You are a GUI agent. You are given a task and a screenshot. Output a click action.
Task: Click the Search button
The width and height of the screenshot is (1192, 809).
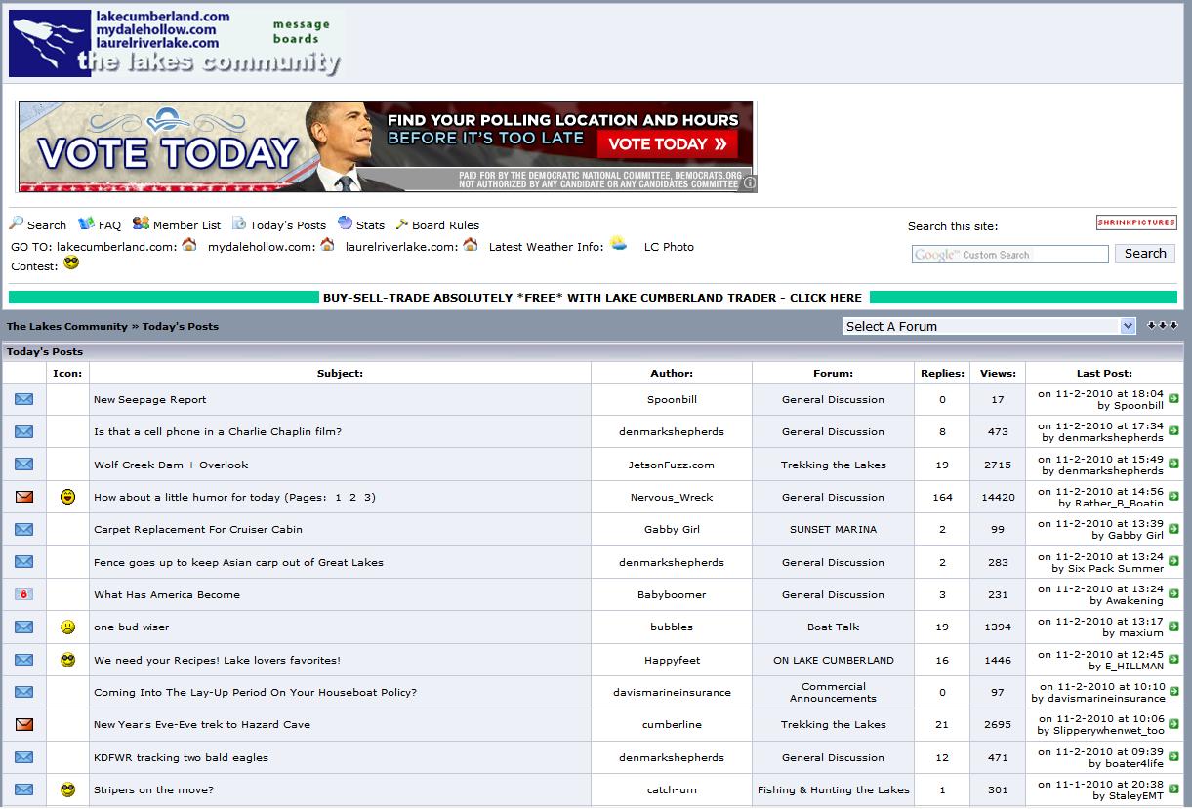(1145, 253)
